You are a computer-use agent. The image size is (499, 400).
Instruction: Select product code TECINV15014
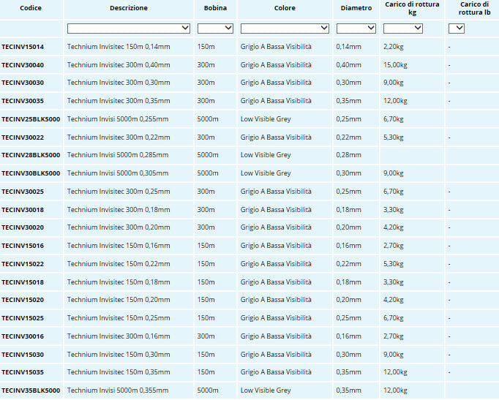[x=23, y=47]
